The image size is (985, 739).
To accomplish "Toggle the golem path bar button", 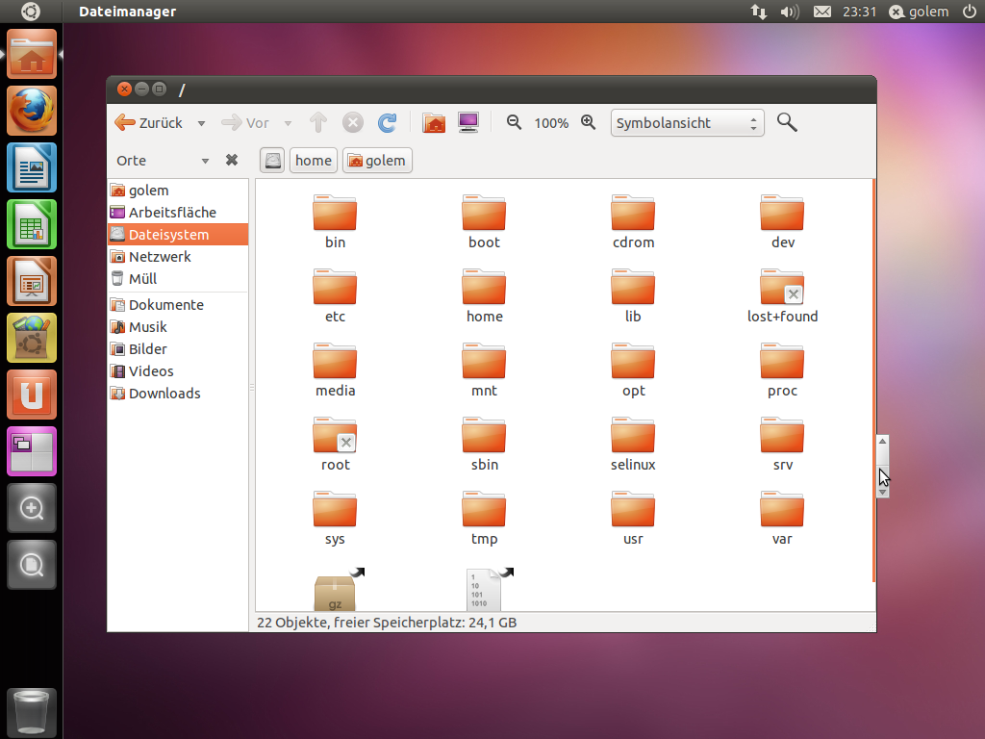I will [377, 161].
